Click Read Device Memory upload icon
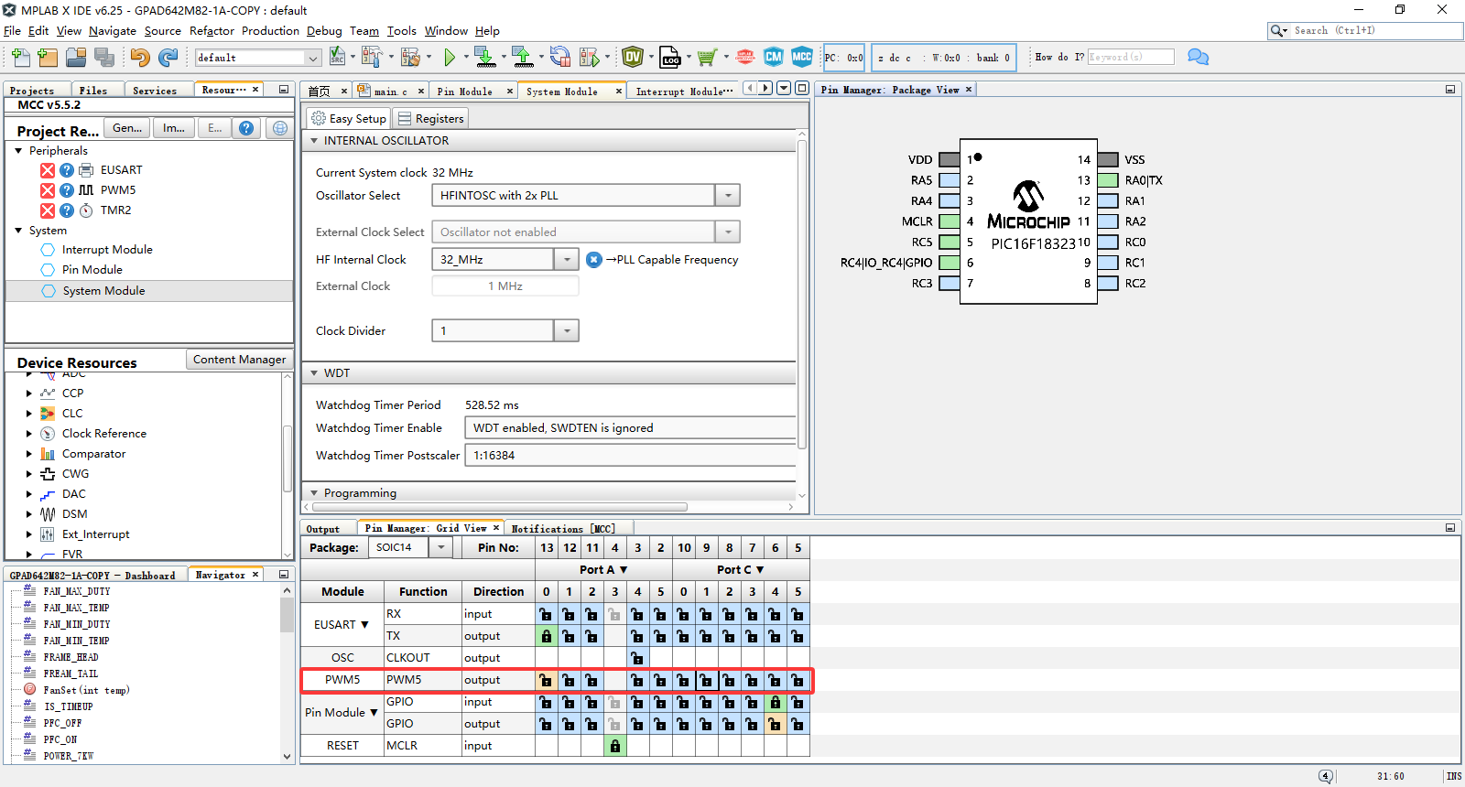 (x=522, y=58)
